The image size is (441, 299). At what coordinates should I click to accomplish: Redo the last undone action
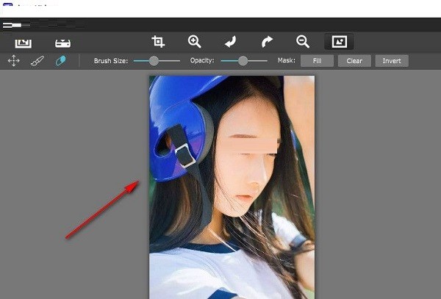(x=266, y=42)
